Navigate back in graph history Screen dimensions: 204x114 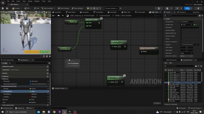[59, 16]
